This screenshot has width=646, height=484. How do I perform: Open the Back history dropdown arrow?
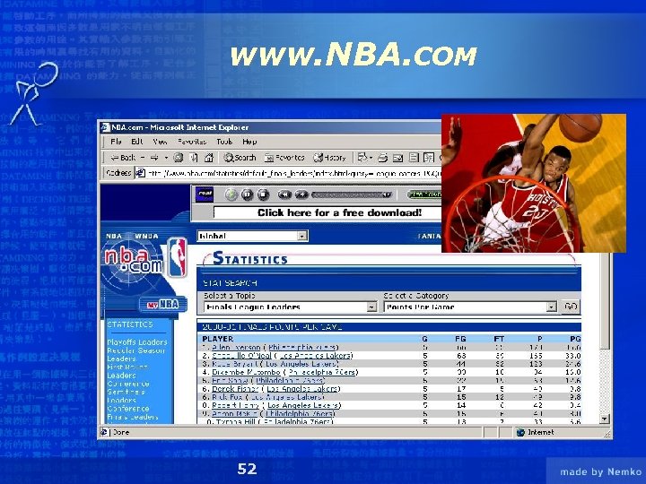click(143, 157)
